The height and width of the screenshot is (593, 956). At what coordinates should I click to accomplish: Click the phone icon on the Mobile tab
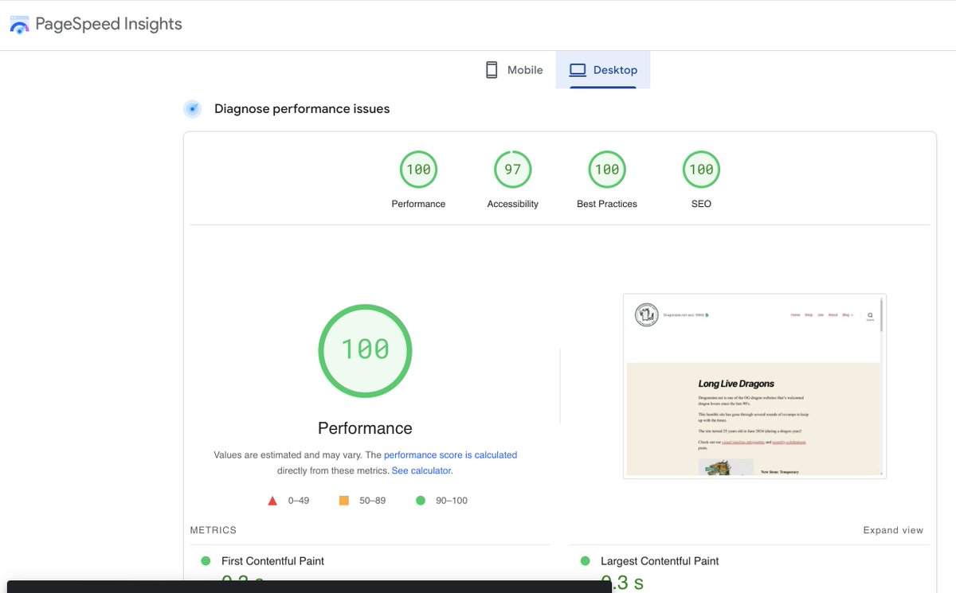pyautogui.click(x=492, y=69)
